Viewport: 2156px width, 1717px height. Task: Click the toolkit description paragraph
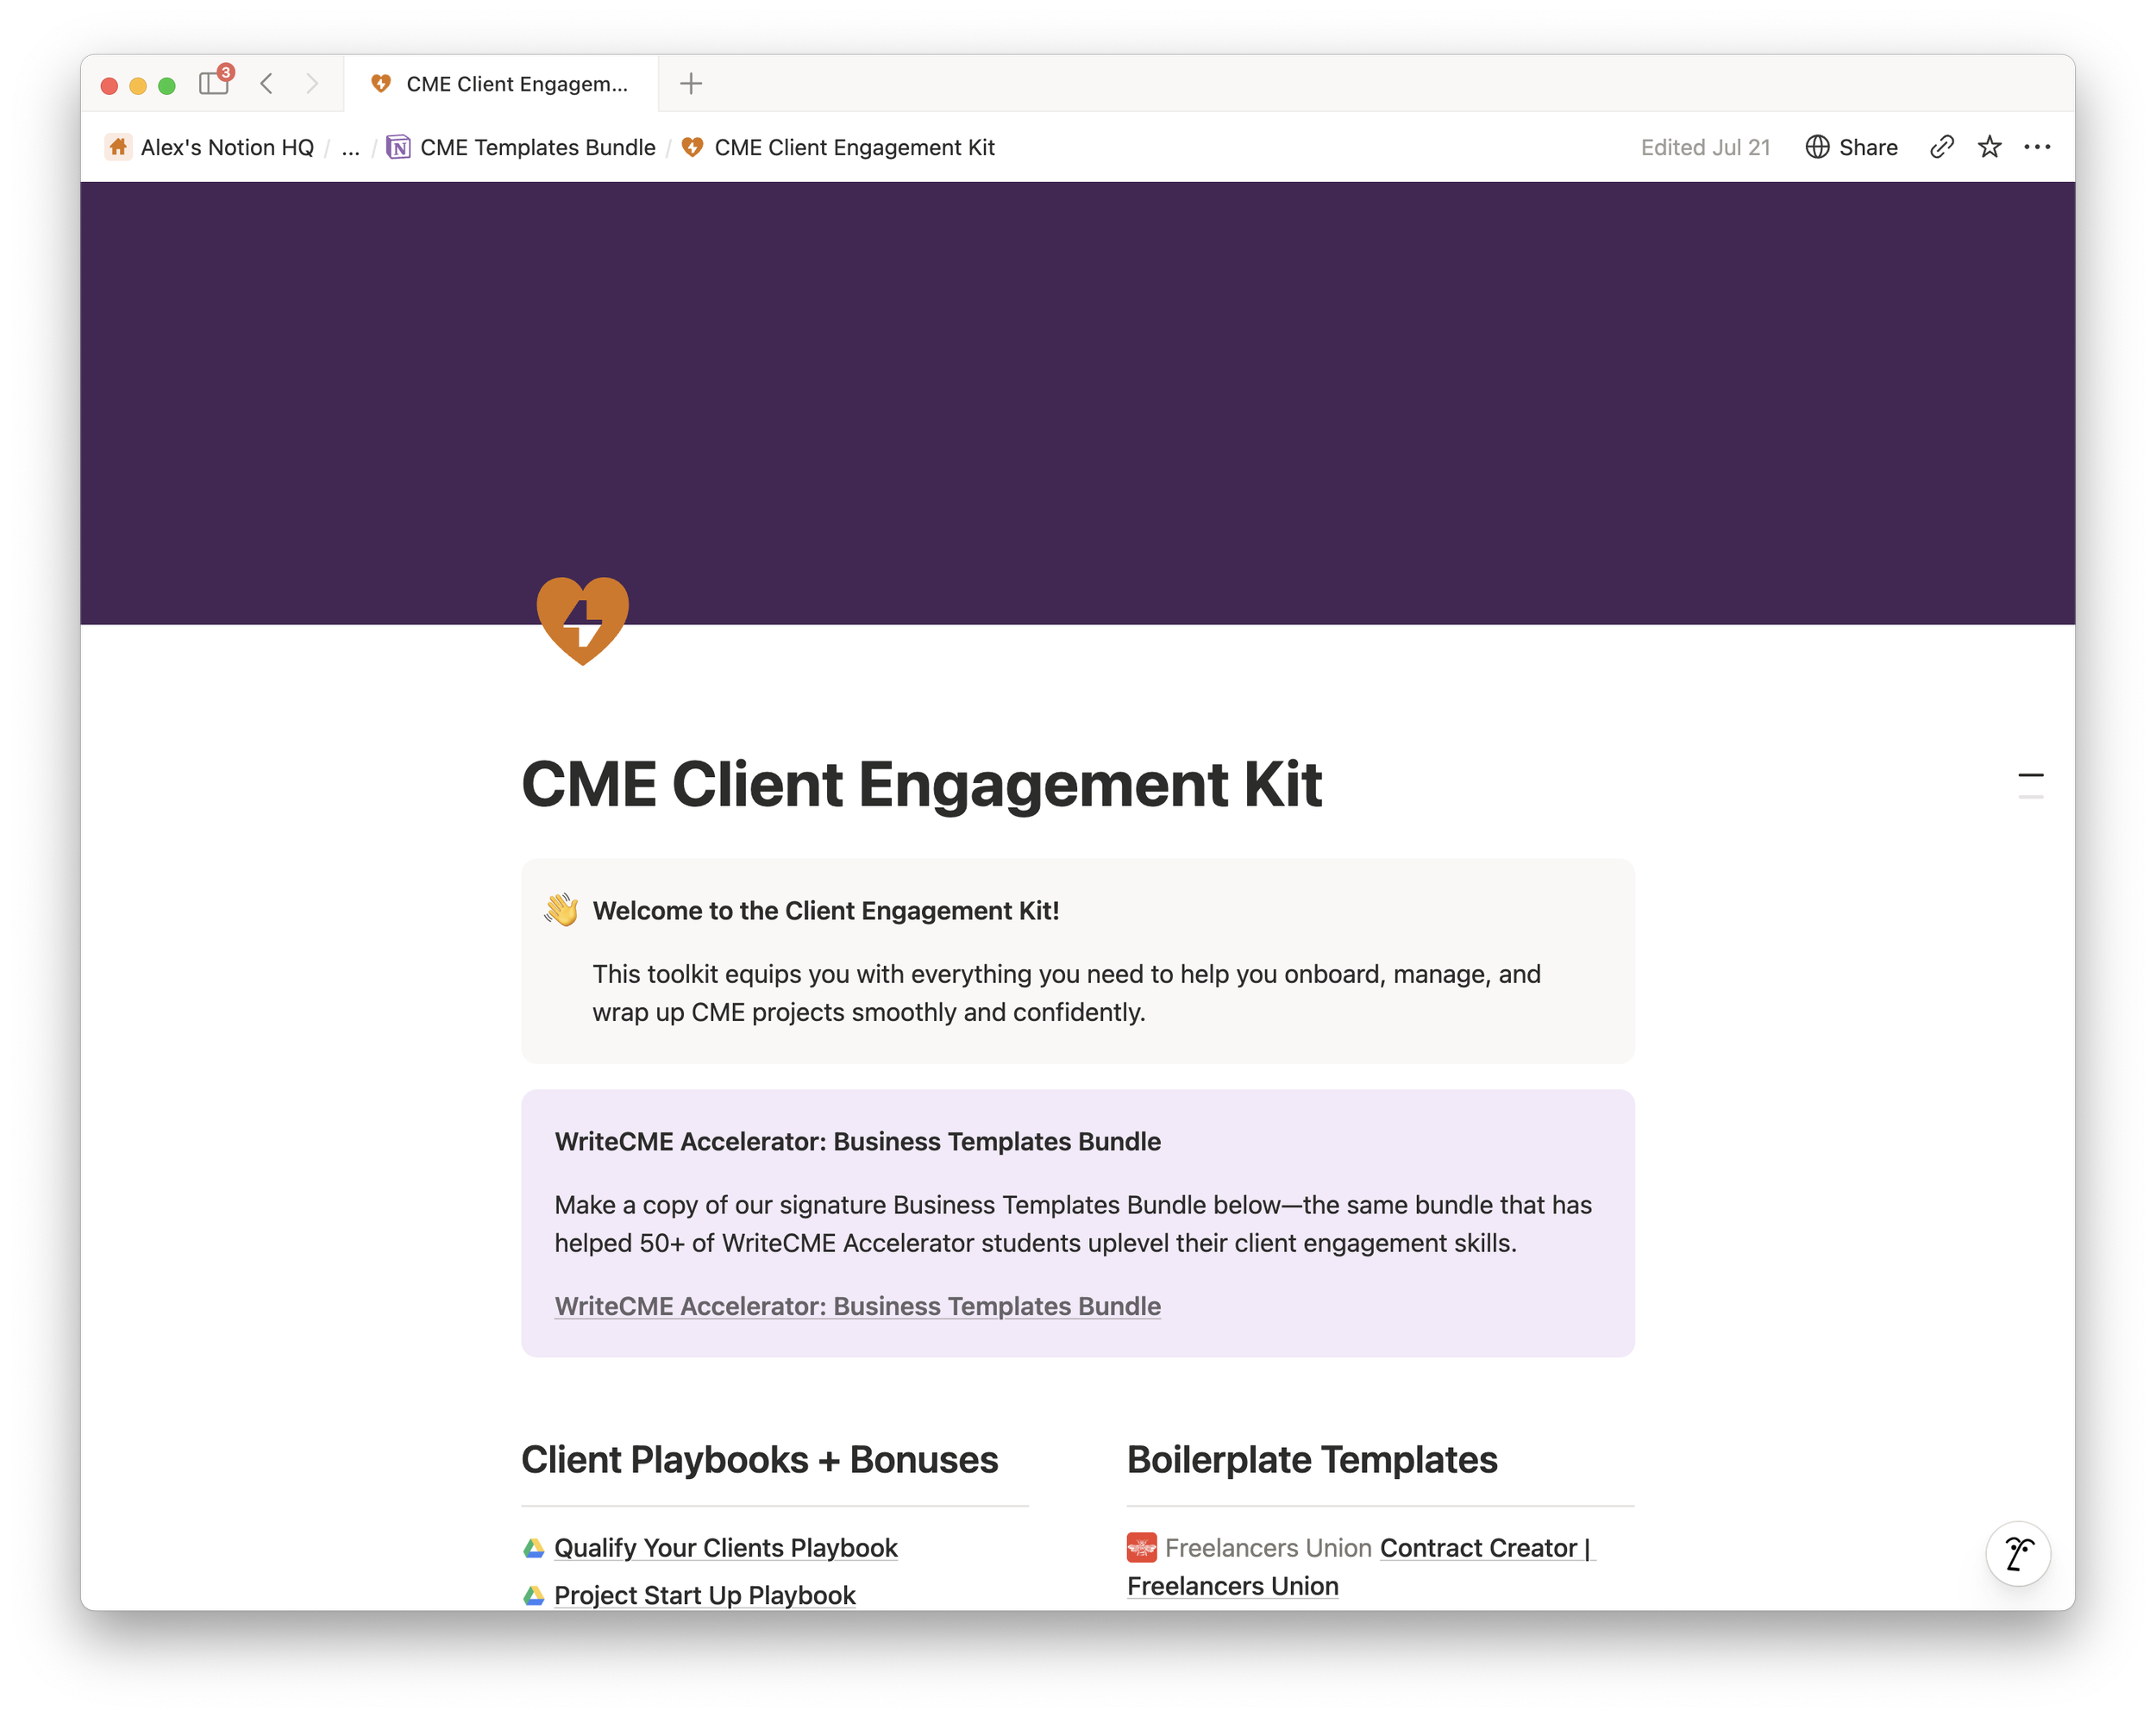[x=1066, y=993]
